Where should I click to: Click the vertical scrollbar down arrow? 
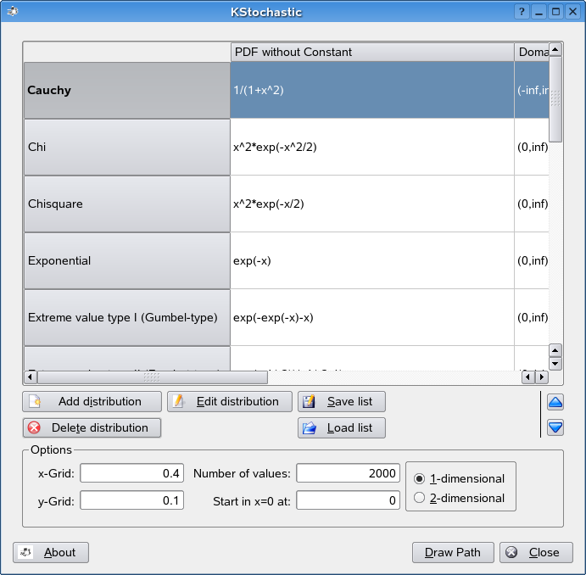click(555, 363)
